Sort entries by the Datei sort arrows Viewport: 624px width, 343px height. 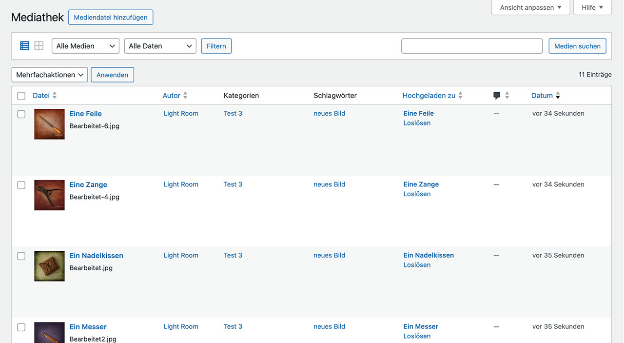[x=54, y=95]
